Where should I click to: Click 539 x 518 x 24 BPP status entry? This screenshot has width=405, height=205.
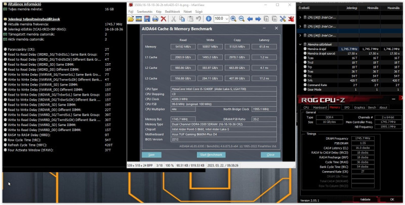point(140,165)
